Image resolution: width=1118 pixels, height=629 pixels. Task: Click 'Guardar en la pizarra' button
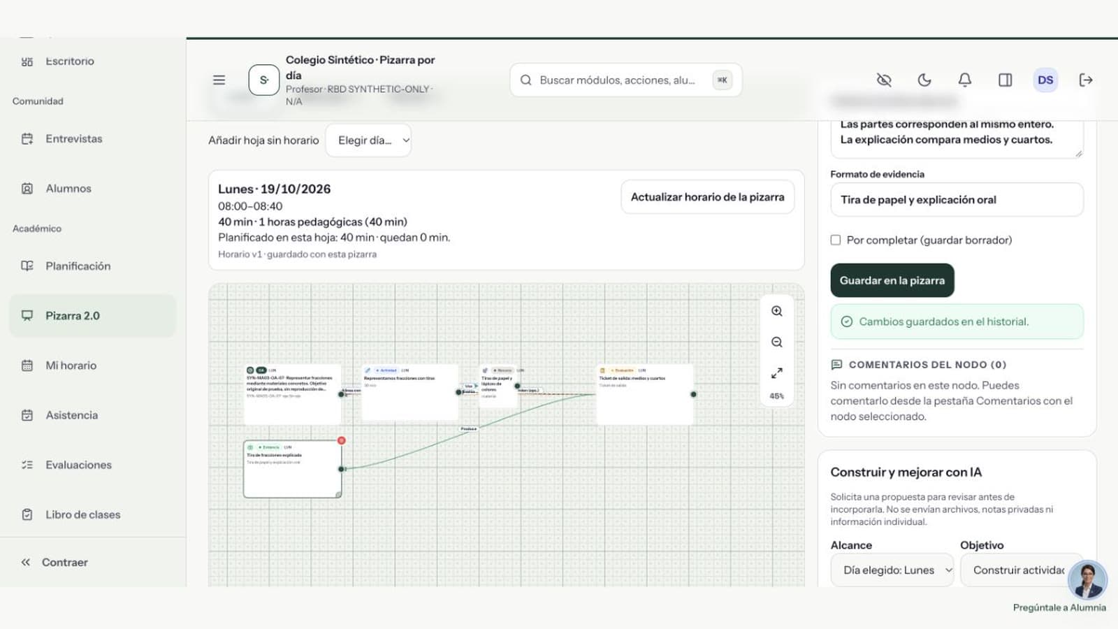coord(892,280)
